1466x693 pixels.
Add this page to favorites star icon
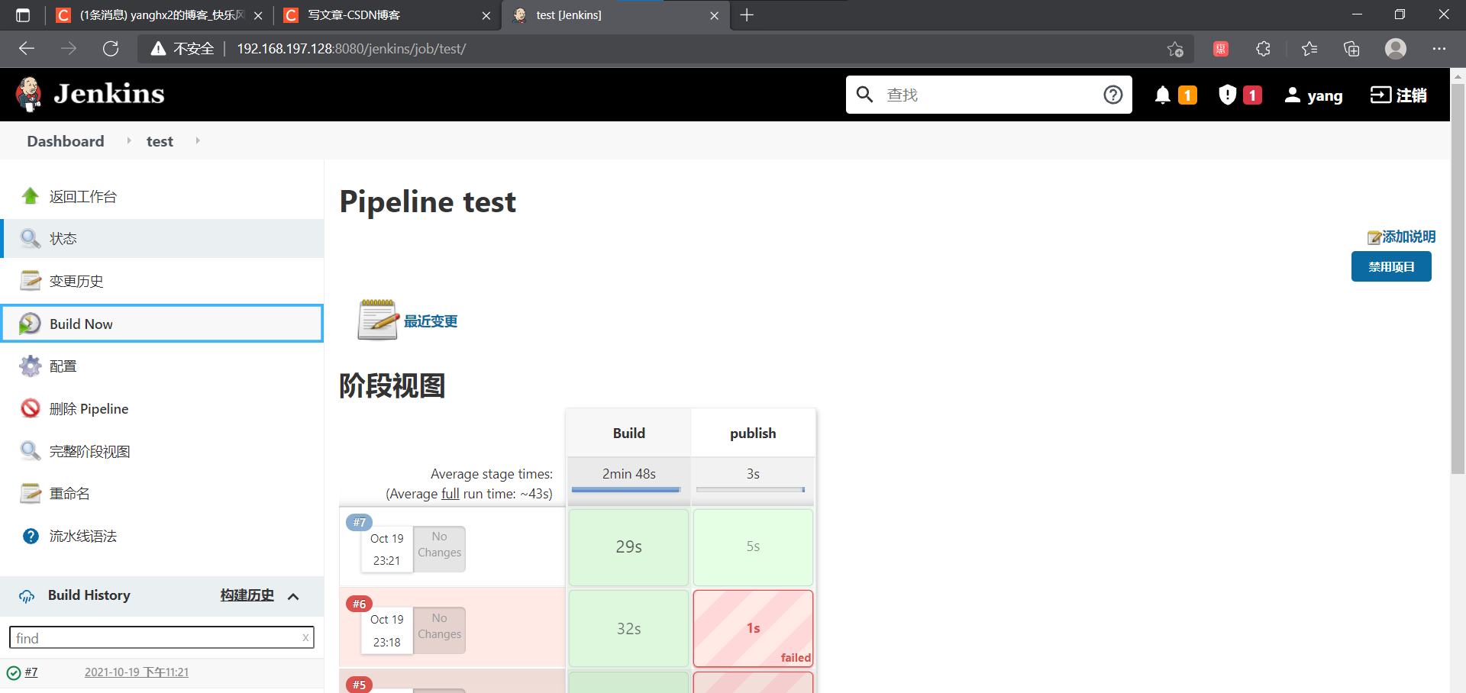pyautogui.click(x=1175, y=49)
